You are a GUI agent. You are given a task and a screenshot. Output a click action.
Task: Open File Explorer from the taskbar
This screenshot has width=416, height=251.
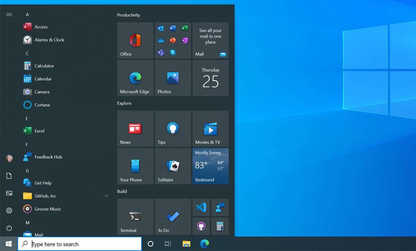186,244
